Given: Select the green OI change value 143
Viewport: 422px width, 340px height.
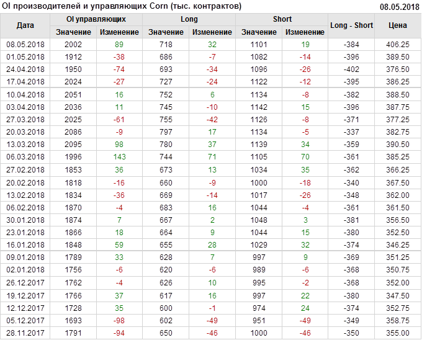Looking at the screenshot, I should coord(119,157).
